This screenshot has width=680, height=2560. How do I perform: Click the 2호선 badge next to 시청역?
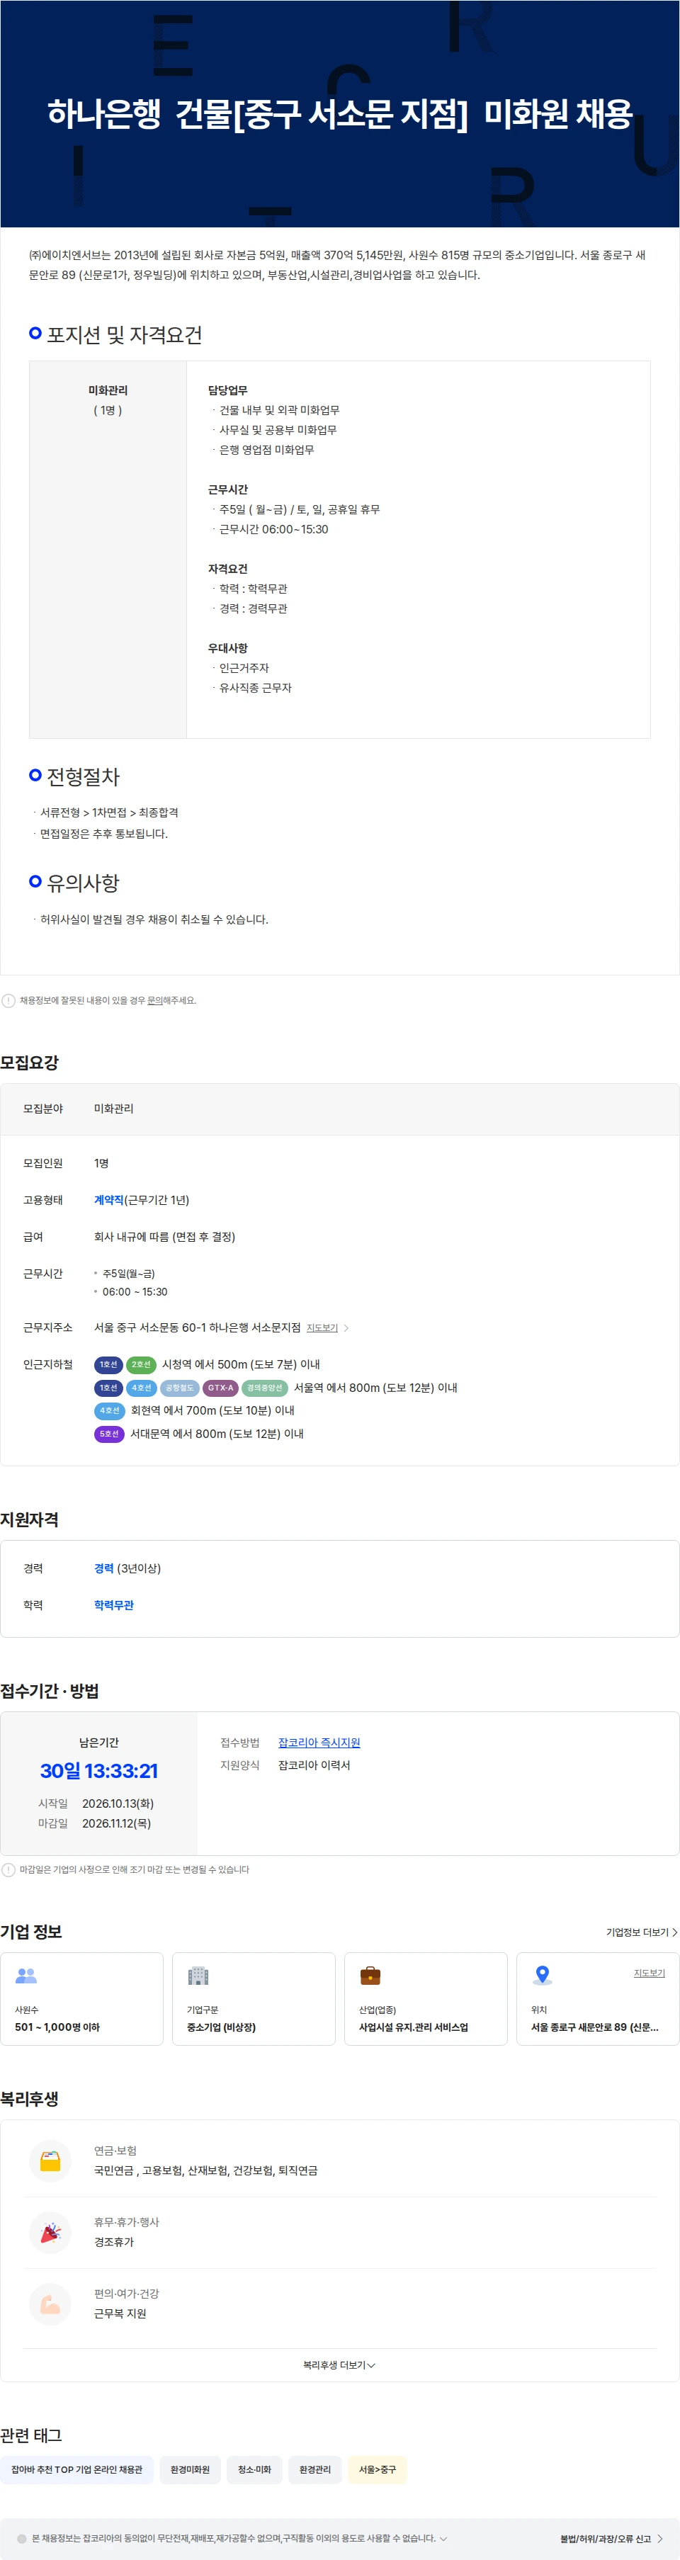(x=141, y=1364)
